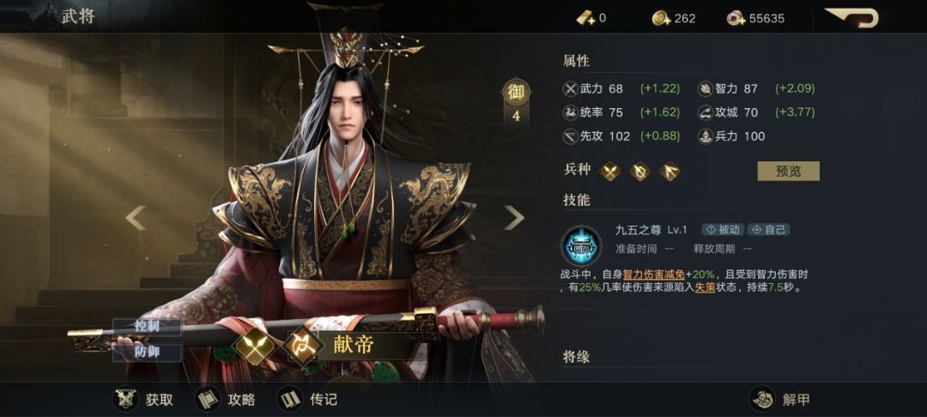
Task: Show the next general with right arrow
Action: pyautogui.click(x=514, y=217)
